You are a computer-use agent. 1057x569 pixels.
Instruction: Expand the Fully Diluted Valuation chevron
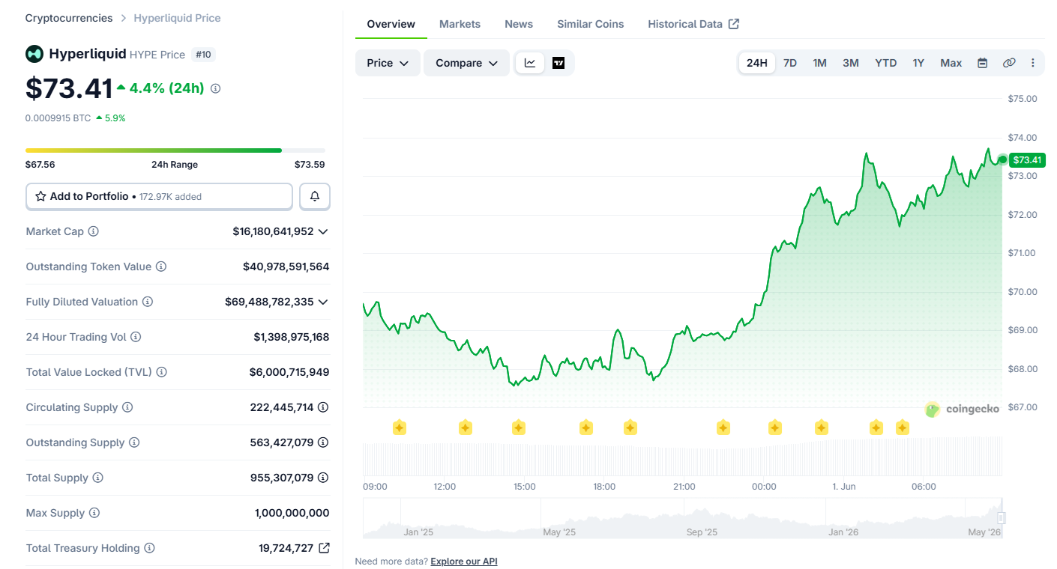[323, 302]
